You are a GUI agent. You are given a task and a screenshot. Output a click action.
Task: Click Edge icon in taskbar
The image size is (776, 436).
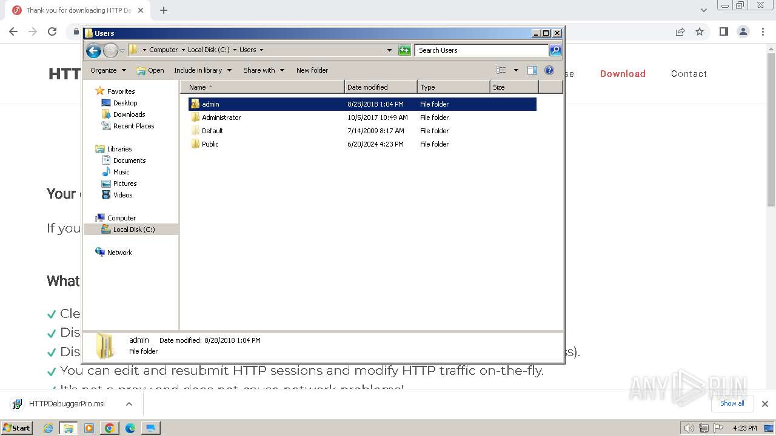coord(130,428)
